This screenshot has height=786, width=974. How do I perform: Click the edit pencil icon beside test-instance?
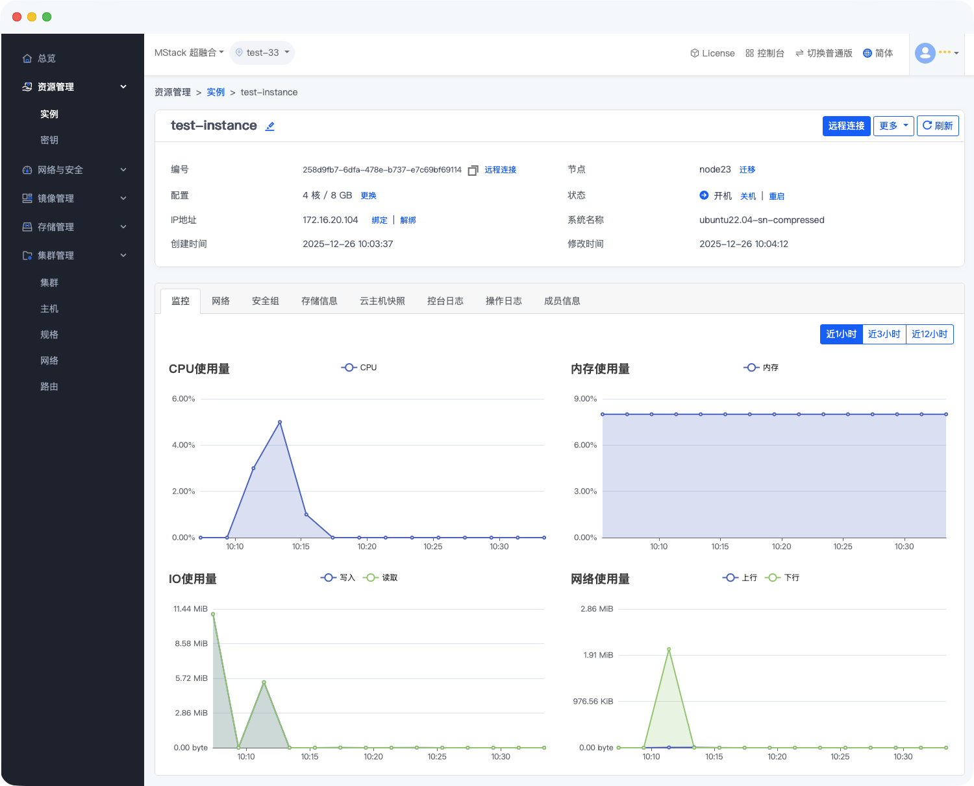[x=270, y=126]
